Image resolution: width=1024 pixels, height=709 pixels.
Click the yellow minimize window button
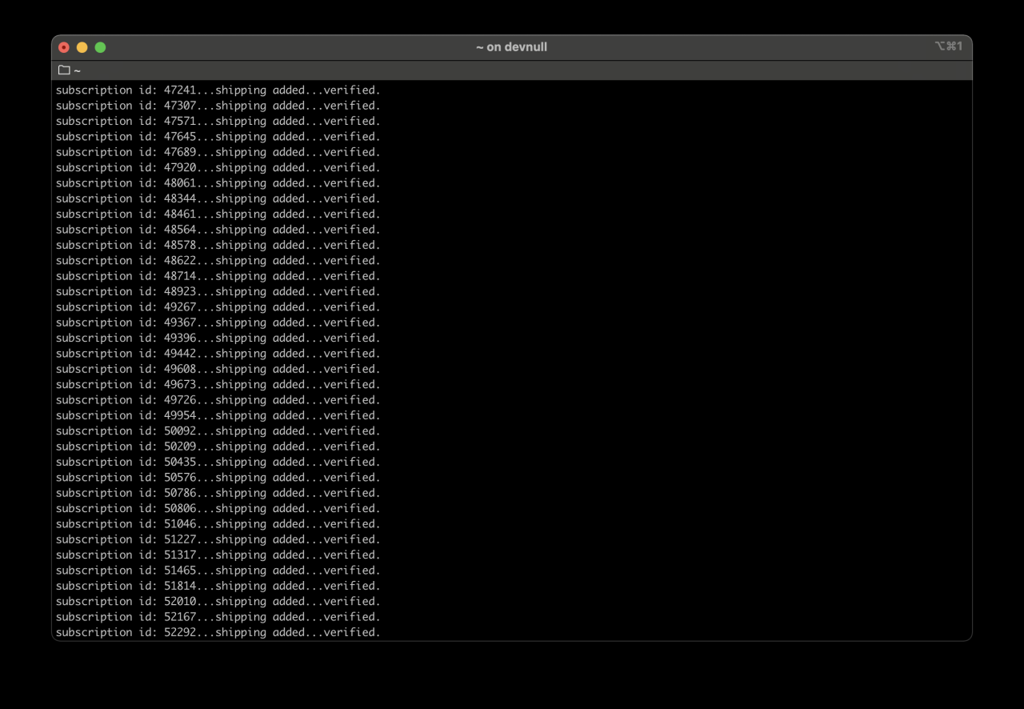tap(82, 47)
